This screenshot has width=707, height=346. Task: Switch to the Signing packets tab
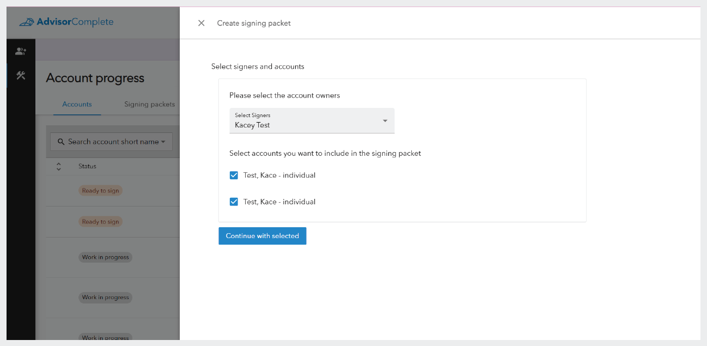click(x=149, y=104)
